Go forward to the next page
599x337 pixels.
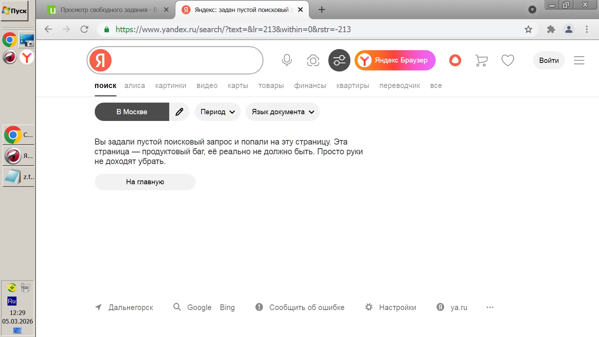(x=66, y=29)
